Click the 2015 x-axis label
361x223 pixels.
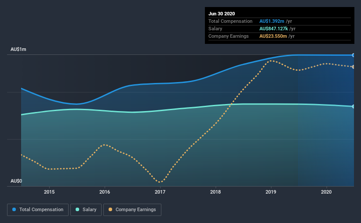(x=49, y=192)
